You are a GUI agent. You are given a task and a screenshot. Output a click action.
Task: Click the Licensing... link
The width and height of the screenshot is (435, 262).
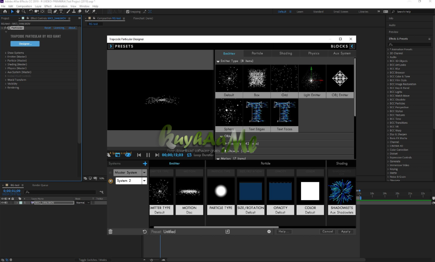click(x=59, y=28)
